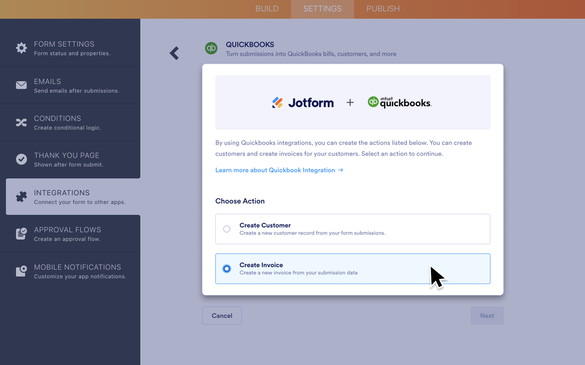Image resolution: width=585 pixels, height=365 pixels.
Task: Click the back arrow next to QUICKBOOKS heading
Action: [x=174, y=53]
